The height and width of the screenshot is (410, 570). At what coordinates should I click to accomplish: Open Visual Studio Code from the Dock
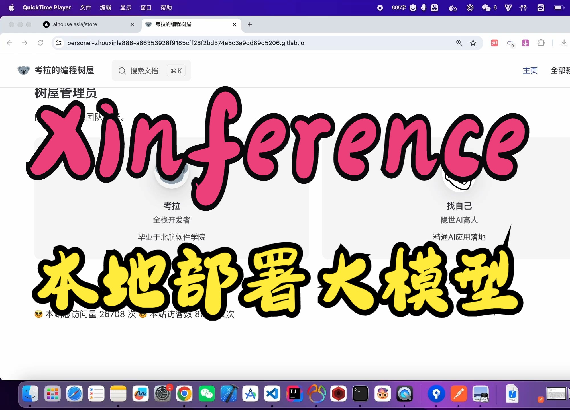coord(272,394)
